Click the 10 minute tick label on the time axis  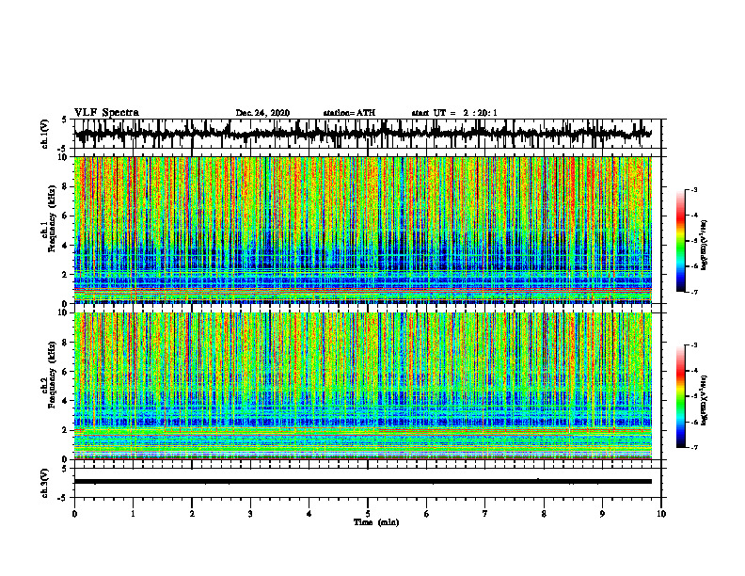(661, 514)
